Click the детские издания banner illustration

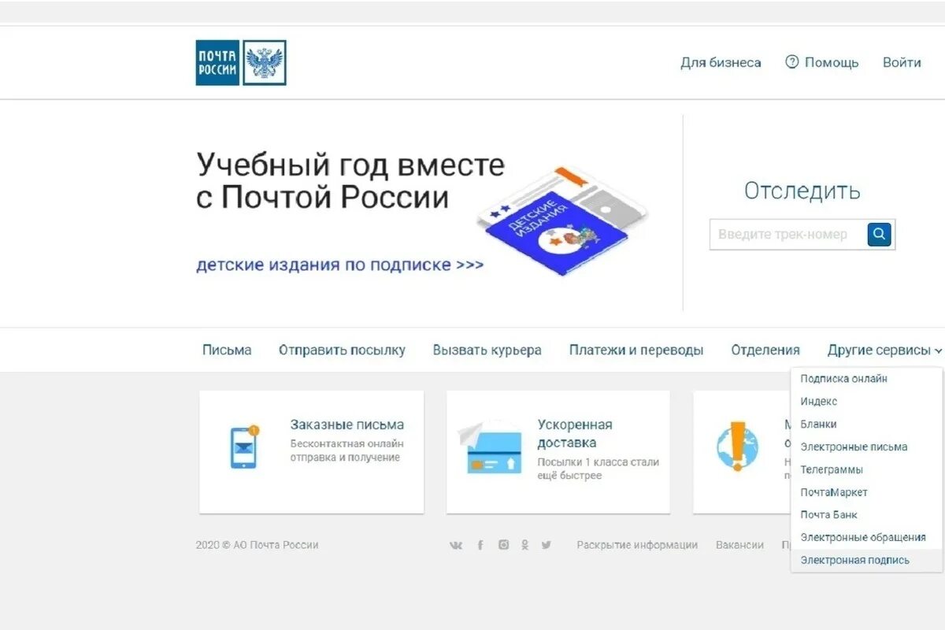point(562,220)
